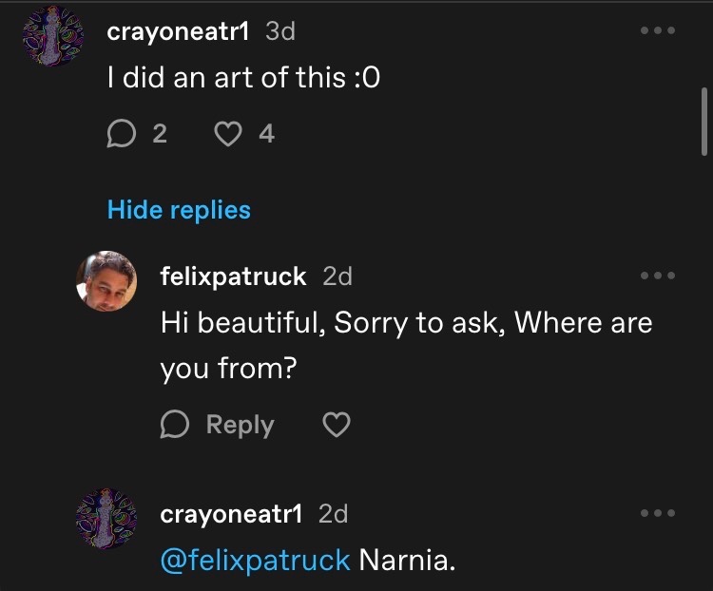Click the vertical scrollbar thumb on the right
The image size is (713, 591).
[x=703, y=121]
